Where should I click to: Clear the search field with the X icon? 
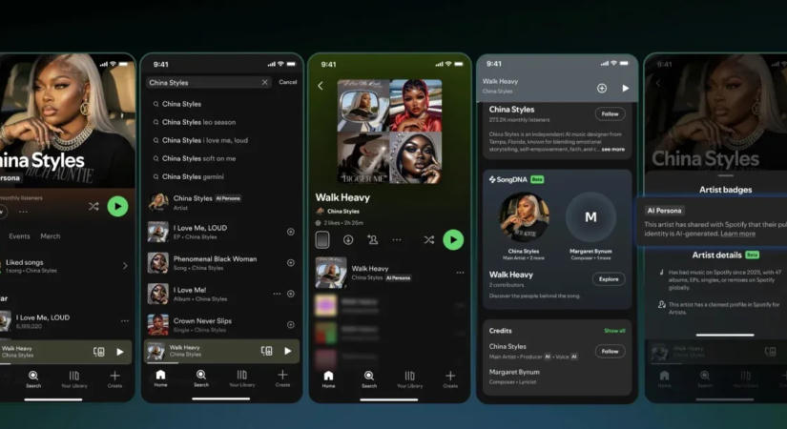(264, 82)
